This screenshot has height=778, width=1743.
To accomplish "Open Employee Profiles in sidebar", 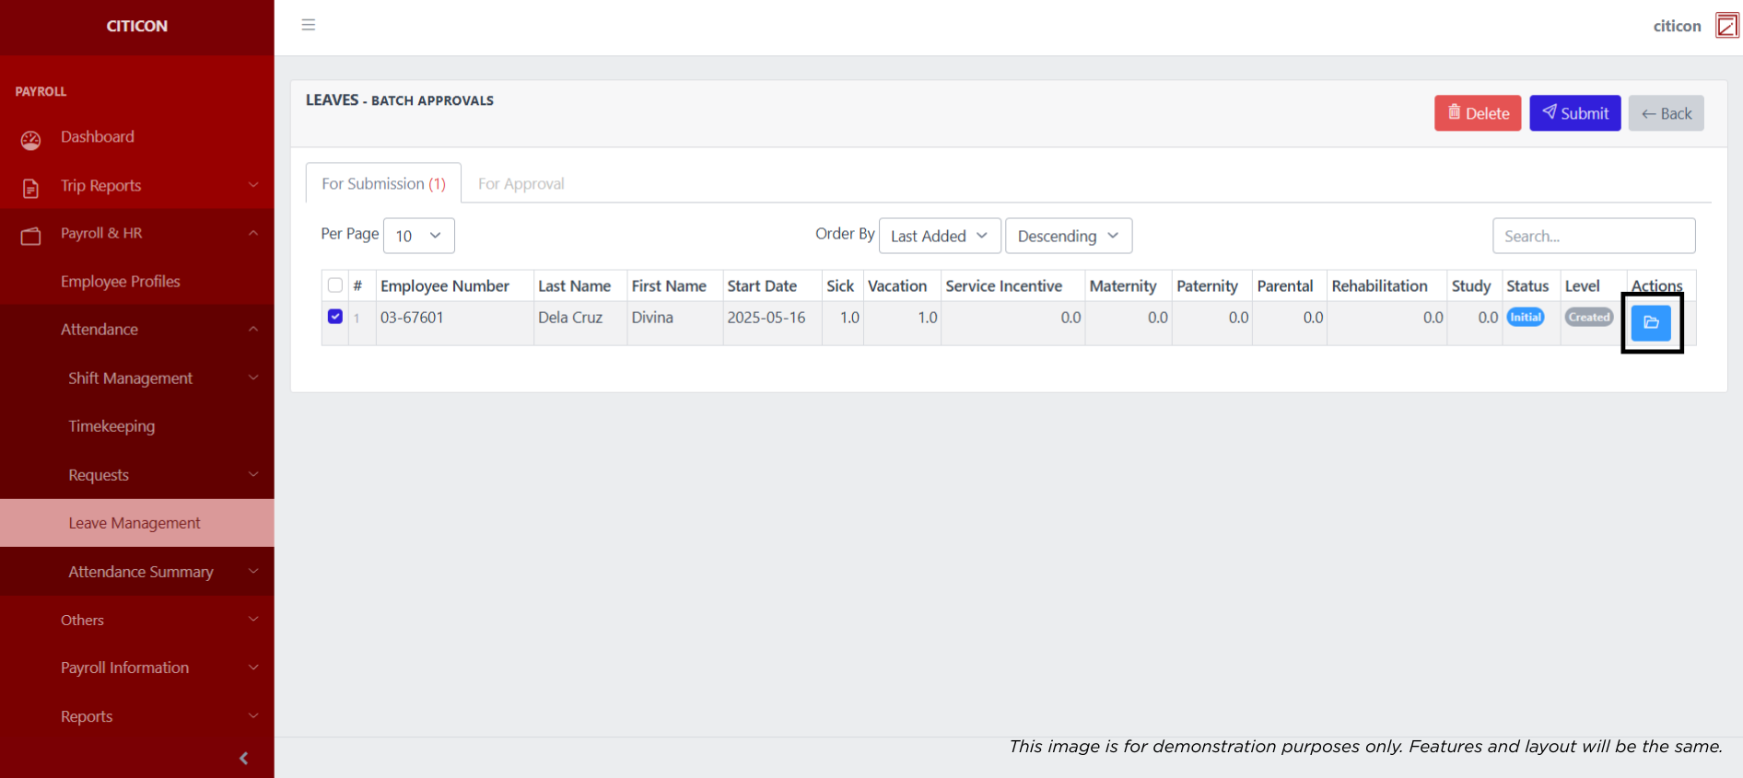I will tap(121, 282).
